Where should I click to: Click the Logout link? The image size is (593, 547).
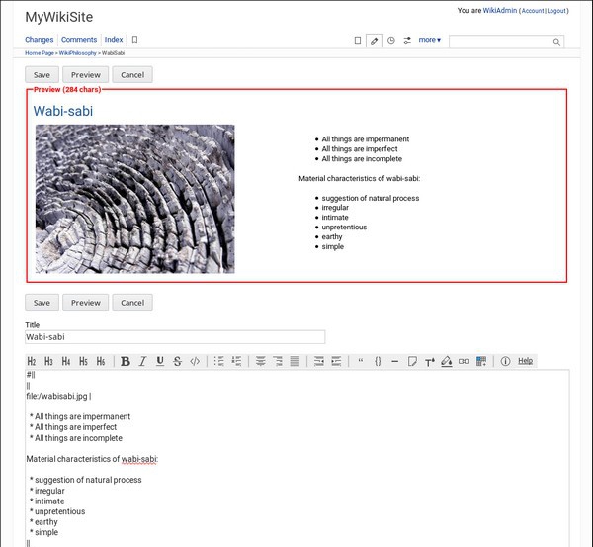pos(557,10)
